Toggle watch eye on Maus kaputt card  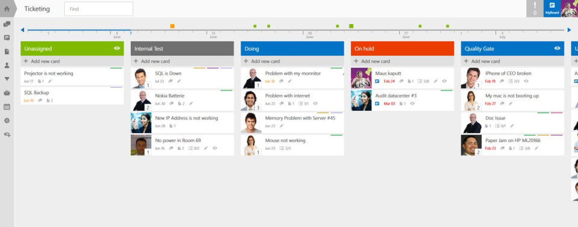click(x=444, y=81)
